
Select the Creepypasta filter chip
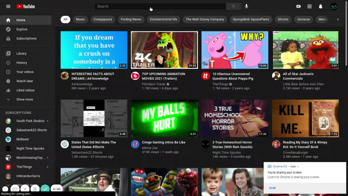(103, 19)
